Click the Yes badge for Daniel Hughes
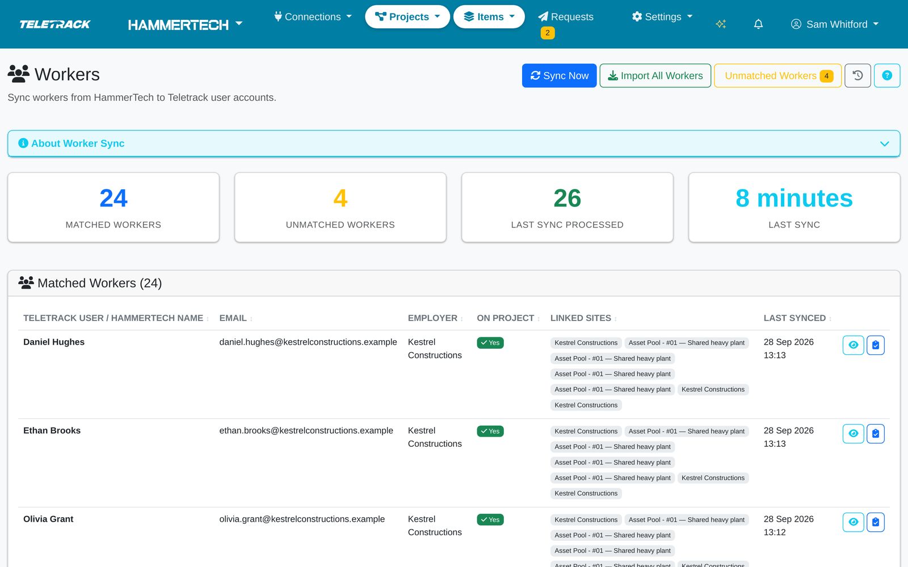 [490, 342]
